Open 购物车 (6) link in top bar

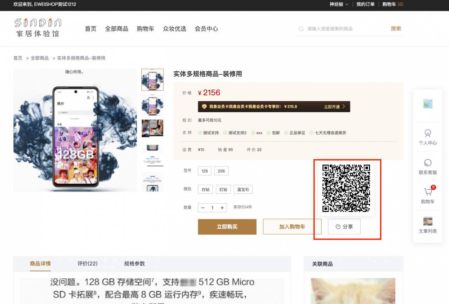pyautogui.click(x=393, y=4)
